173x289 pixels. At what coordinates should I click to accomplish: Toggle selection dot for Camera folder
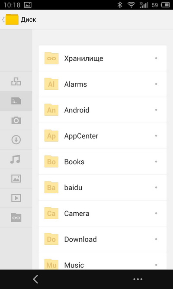tap(156, 213)
